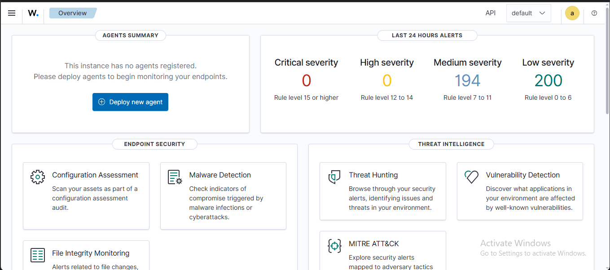610x270 pixels.
Task: Click the Critical severity count 0
Action: [x=307, y=80]
